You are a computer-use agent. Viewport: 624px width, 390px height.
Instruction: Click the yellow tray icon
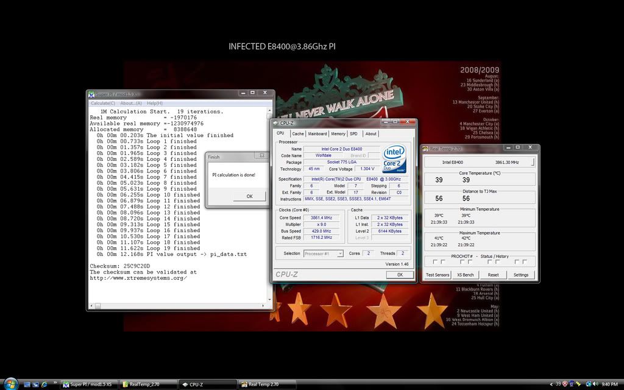(x=579, y=384)
